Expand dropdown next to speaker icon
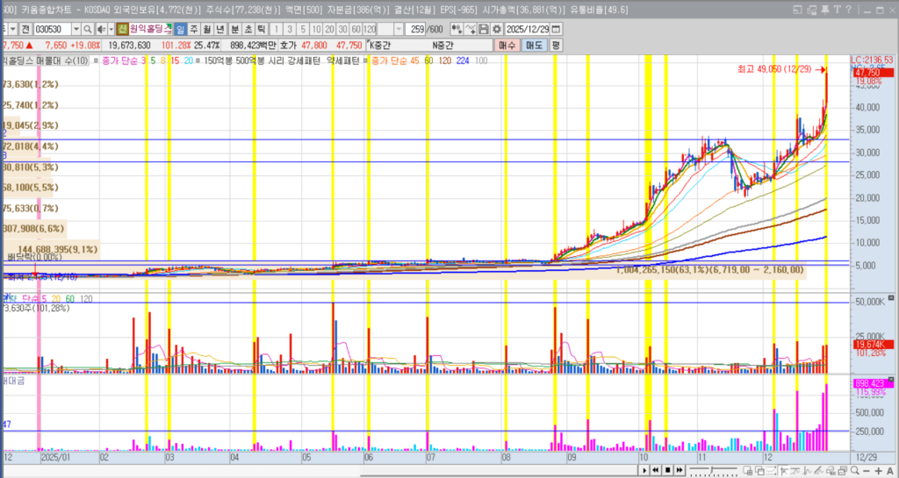Screen dimensions: 899x478 [110, 29]
